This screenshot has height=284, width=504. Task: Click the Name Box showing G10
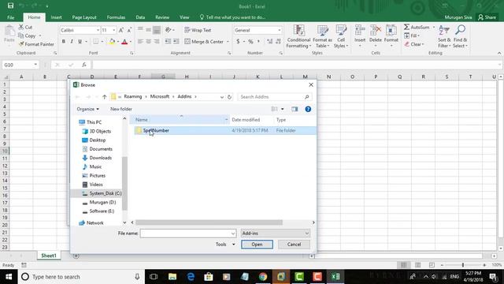coord(20,65)
